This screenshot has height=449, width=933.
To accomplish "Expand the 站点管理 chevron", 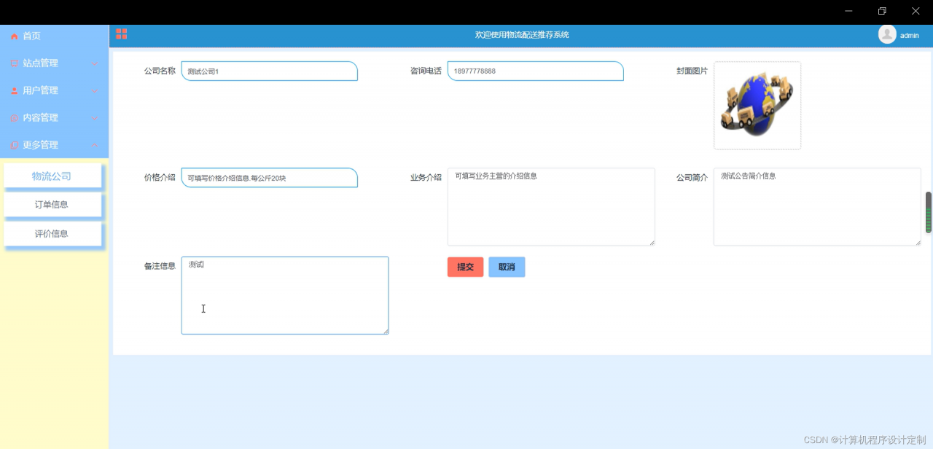I will tap(95, 63).
